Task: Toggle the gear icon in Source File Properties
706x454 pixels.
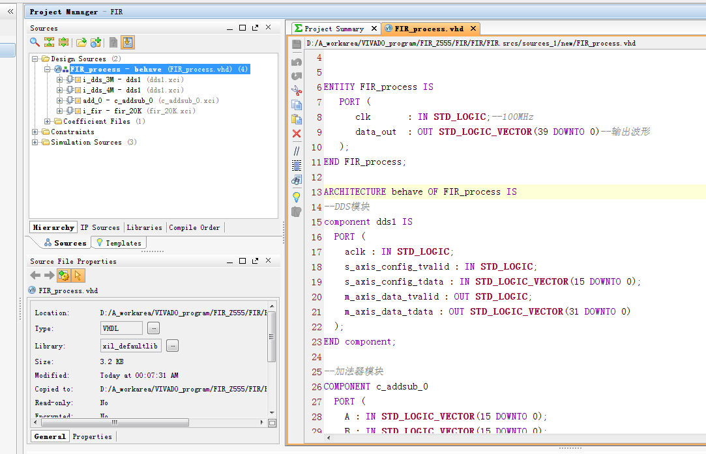Action: tap(64, 276)
